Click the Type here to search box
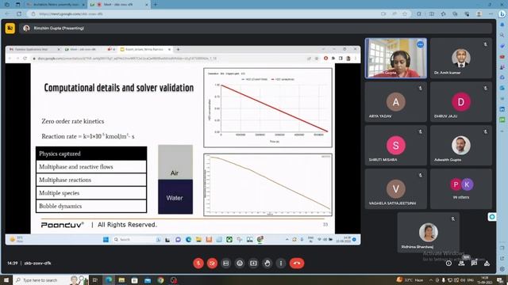Screen dimensions: 508x285 coord(50,279)
